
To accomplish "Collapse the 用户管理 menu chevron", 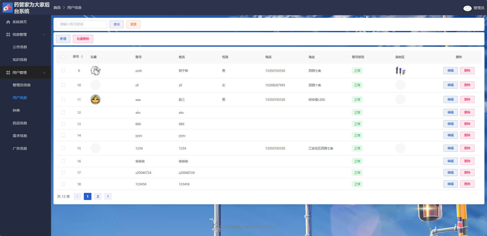I will click(44, 73).
